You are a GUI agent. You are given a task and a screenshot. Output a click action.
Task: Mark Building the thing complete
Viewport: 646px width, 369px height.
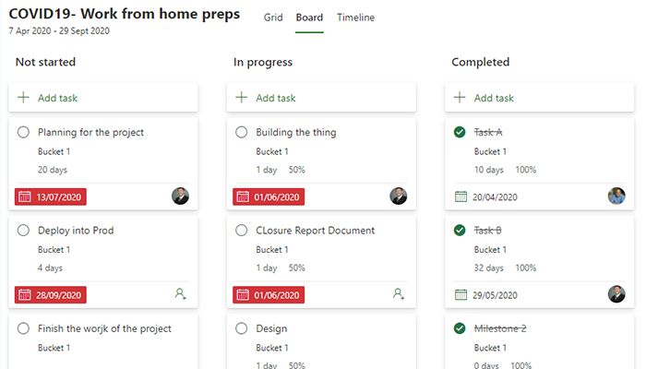(x=242, y=132)
